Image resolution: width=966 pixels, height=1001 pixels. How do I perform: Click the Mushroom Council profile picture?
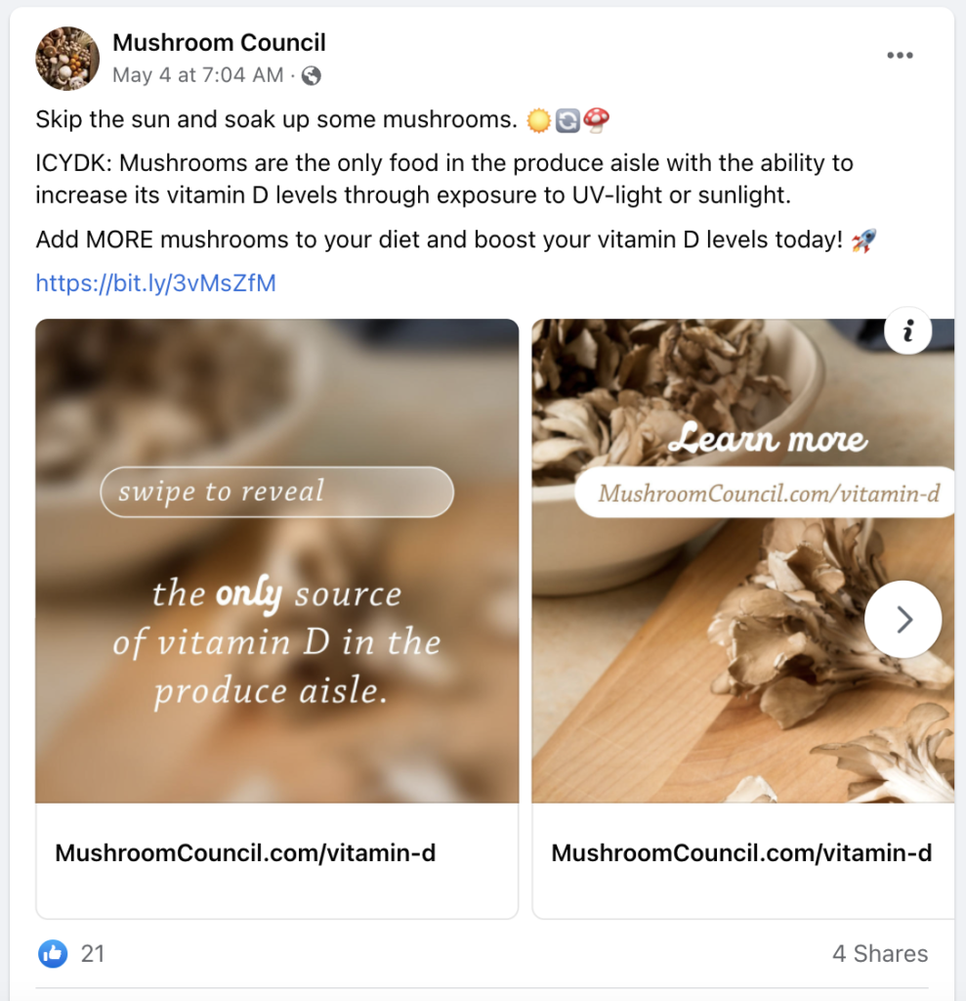(67, 58)
